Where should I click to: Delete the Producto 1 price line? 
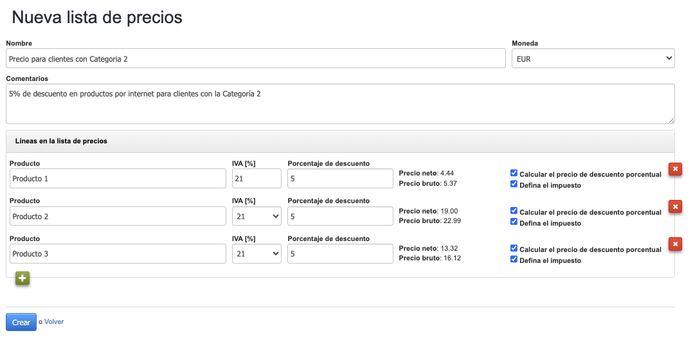675,169
